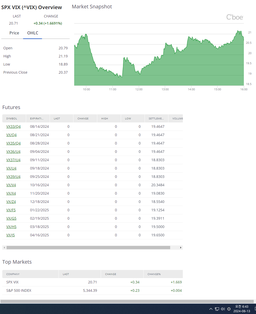This screenshot has height=314, width=256.
Task: Open the VX/X4 futures link
Action: coord(11,193)
